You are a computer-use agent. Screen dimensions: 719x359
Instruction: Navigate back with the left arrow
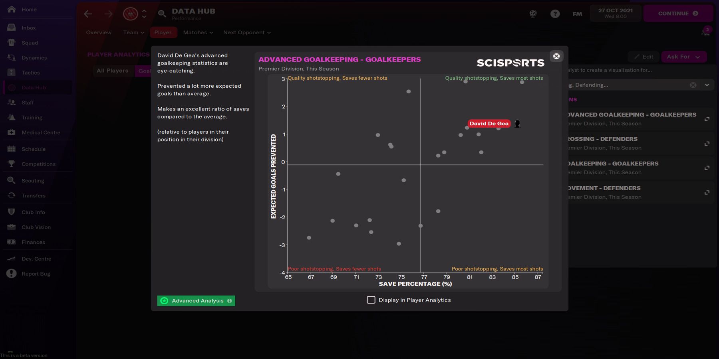[x=88, y=14]
